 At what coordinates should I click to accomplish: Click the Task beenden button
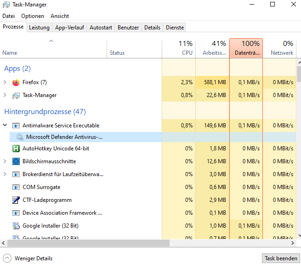tap(281, 258)
